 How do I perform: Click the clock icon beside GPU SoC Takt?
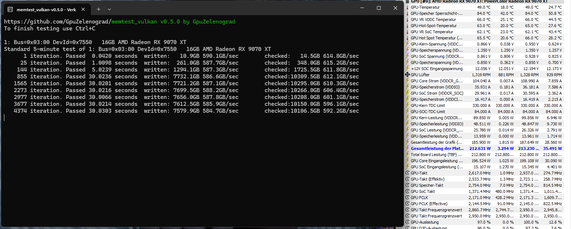pyautogui.click(x=407, y=191)
